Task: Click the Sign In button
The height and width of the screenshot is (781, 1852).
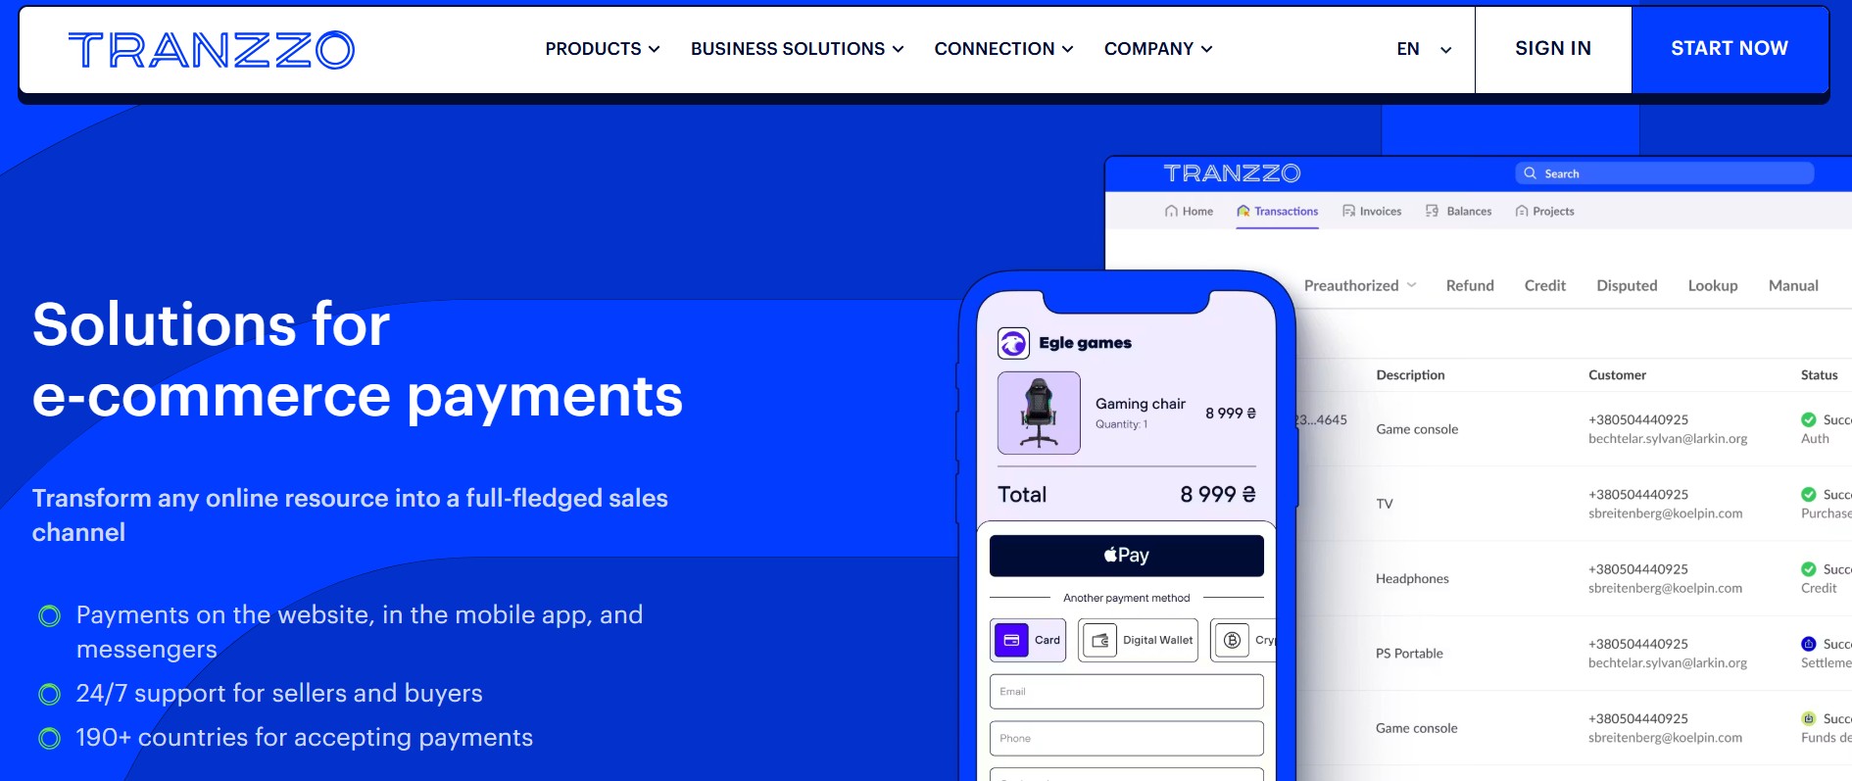Action: click(1553, 49)
